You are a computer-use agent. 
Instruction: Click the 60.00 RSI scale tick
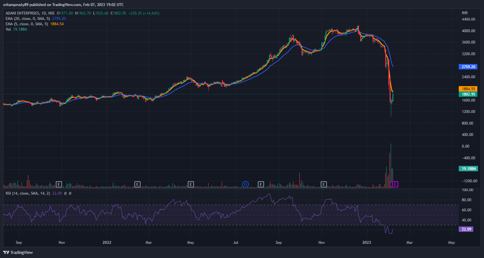coord(467,210)
